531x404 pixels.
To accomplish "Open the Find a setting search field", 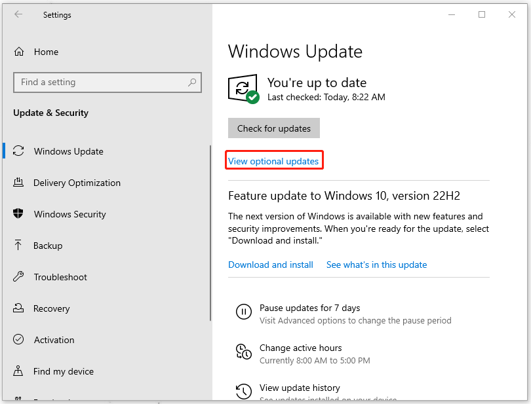I will (107, 83).
